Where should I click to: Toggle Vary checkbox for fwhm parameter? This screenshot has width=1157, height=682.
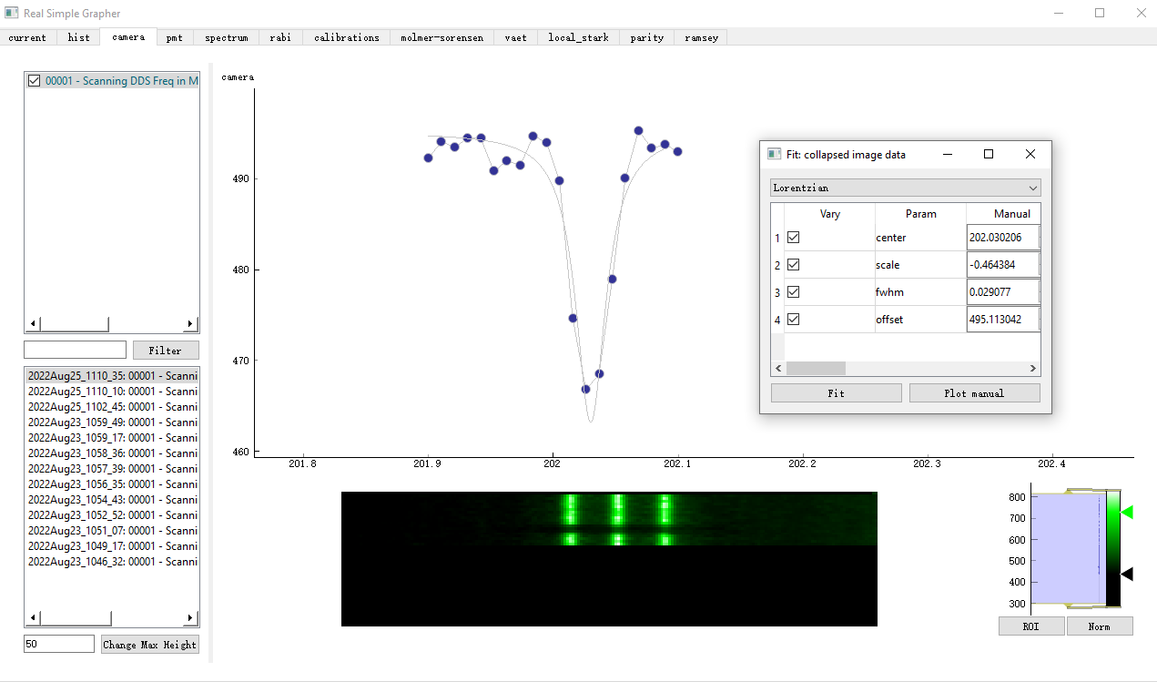793,292
